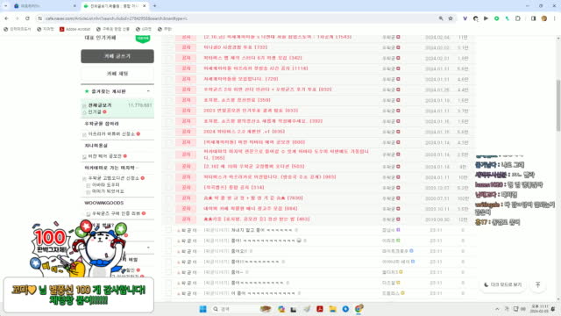Open 인기글 board in sidebar
This screenshot has height=316, width=561.
point(95,112)
